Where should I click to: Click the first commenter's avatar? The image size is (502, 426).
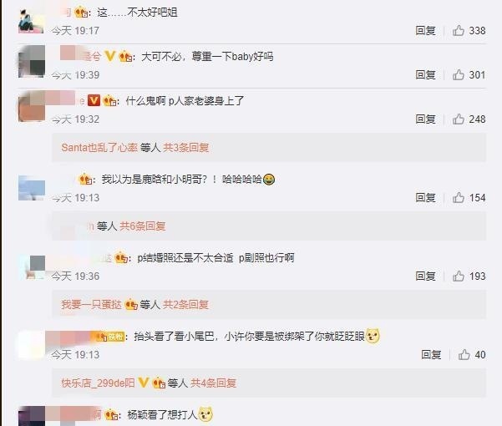[31, 21]
